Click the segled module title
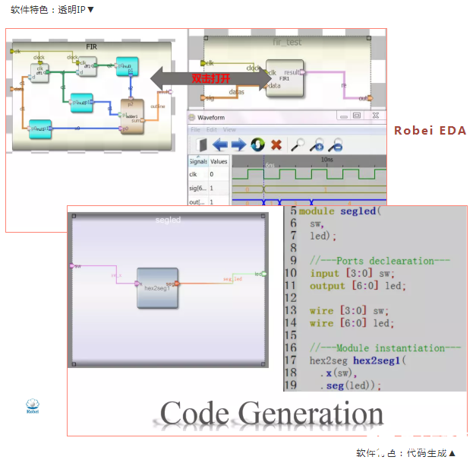 168,220
